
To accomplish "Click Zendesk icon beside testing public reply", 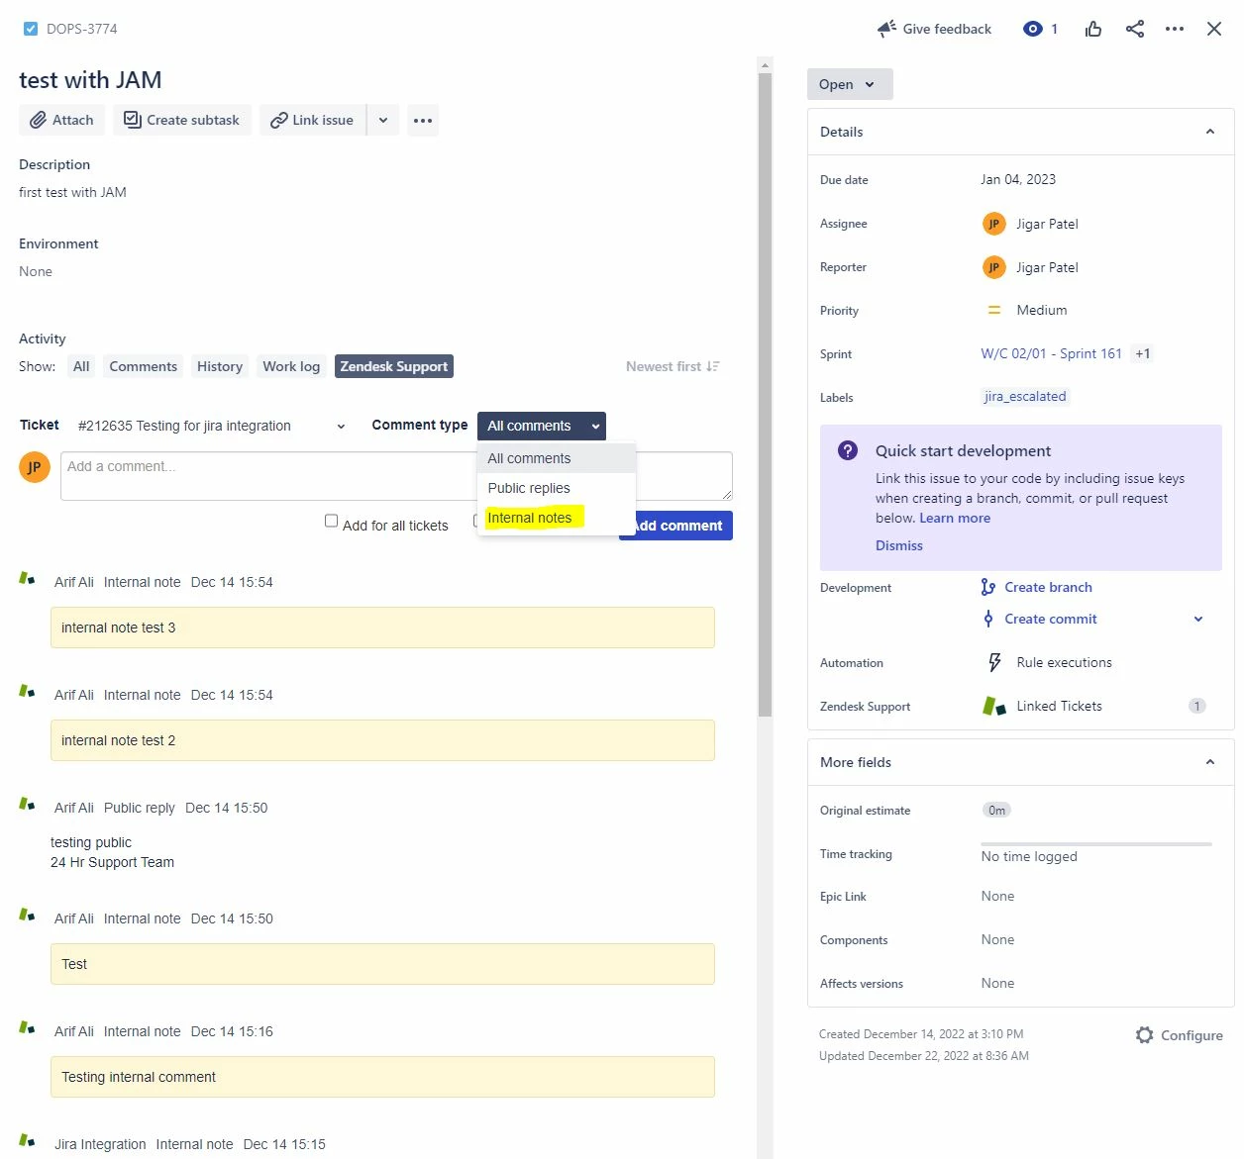I will [x=28, y=804].
